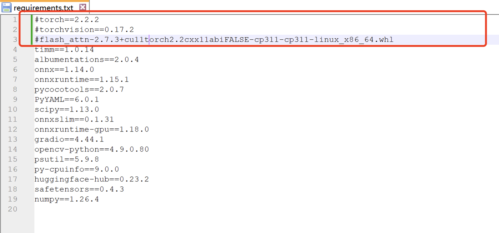
Task: Place cursor on the #torch==2.2.2 line
Action: 67,20
